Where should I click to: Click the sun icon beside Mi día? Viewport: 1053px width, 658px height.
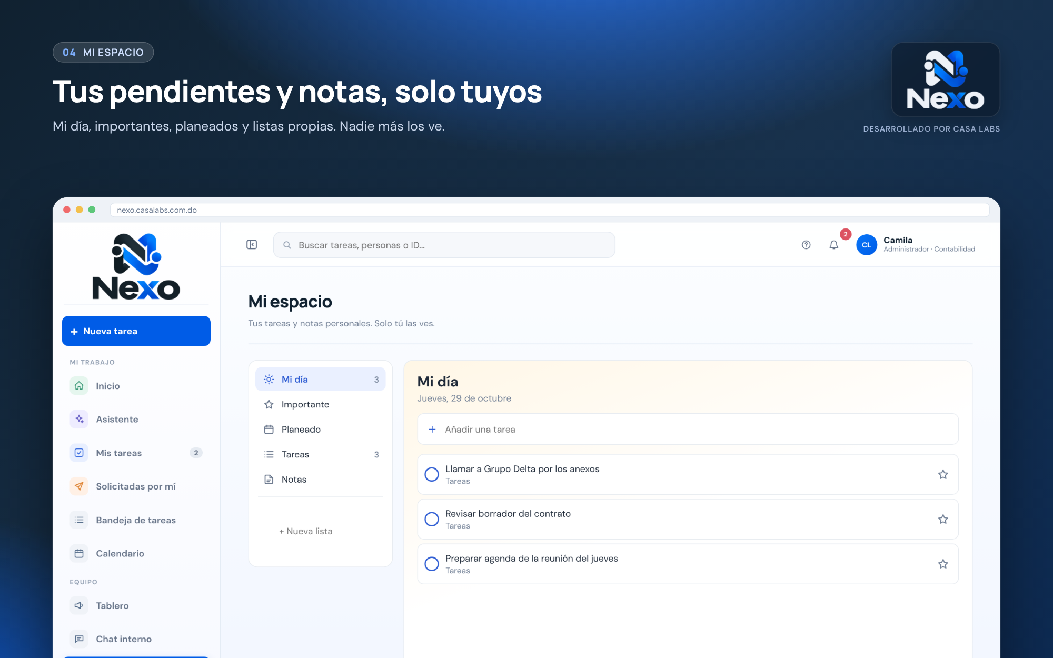(269, 379)
